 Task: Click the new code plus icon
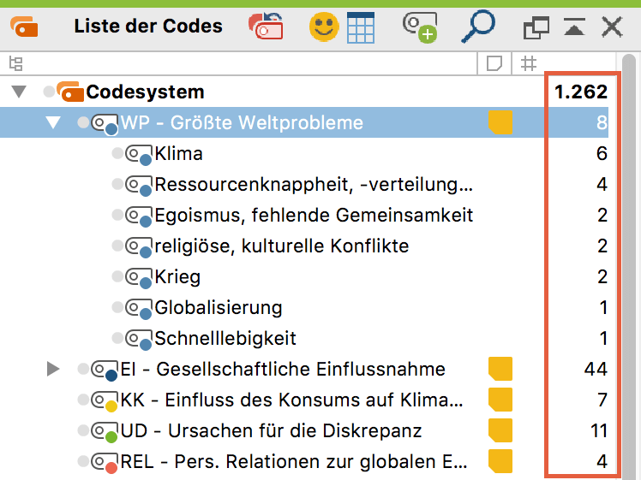(420, 27)
